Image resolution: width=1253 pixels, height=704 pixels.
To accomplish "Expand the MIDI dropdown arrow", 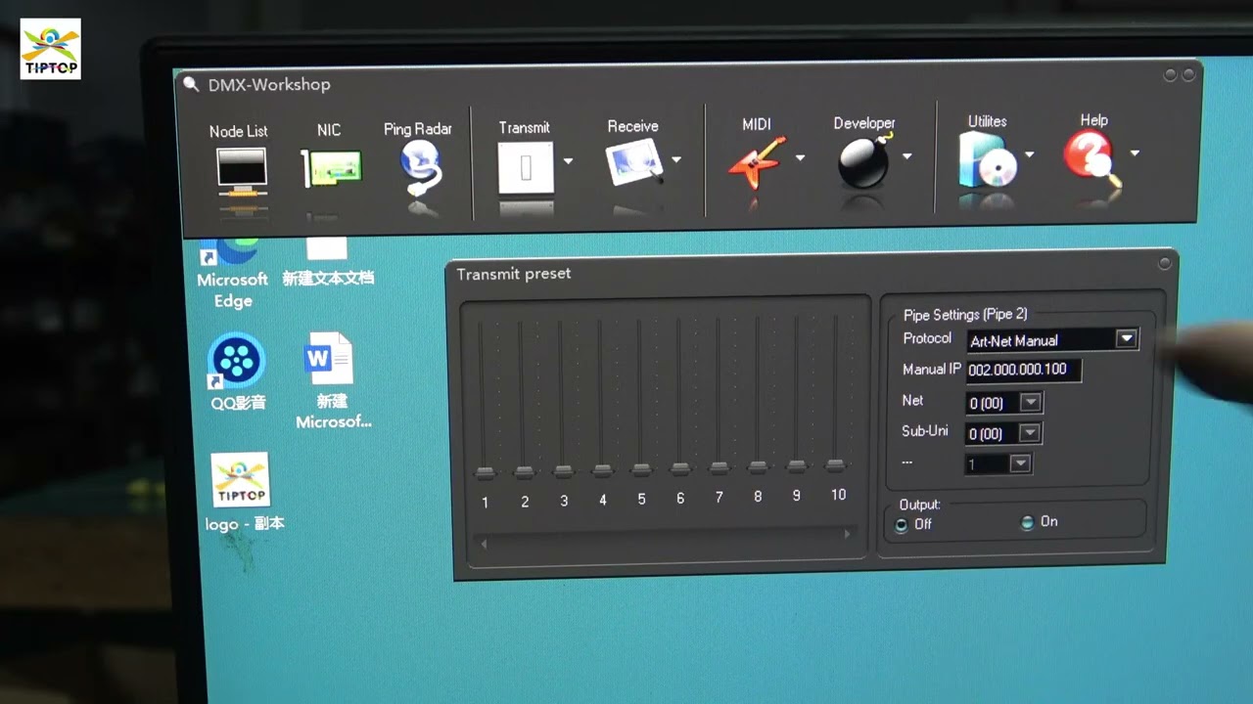I will (800, 157).
